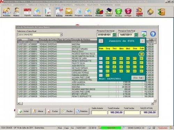Open calendar picker beside Data Inicial field
Image resolution: width=174 pixels, height=130 pixels.
point(114,35)
